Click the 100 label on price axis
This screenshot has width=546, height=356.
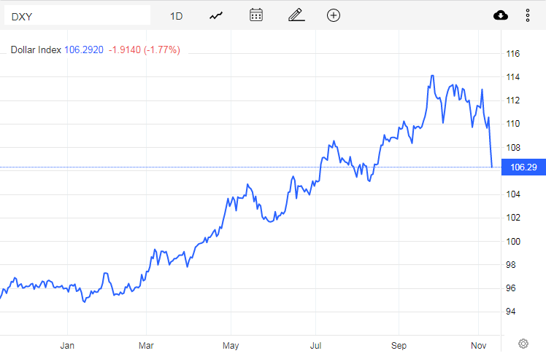tap(513, 241)
